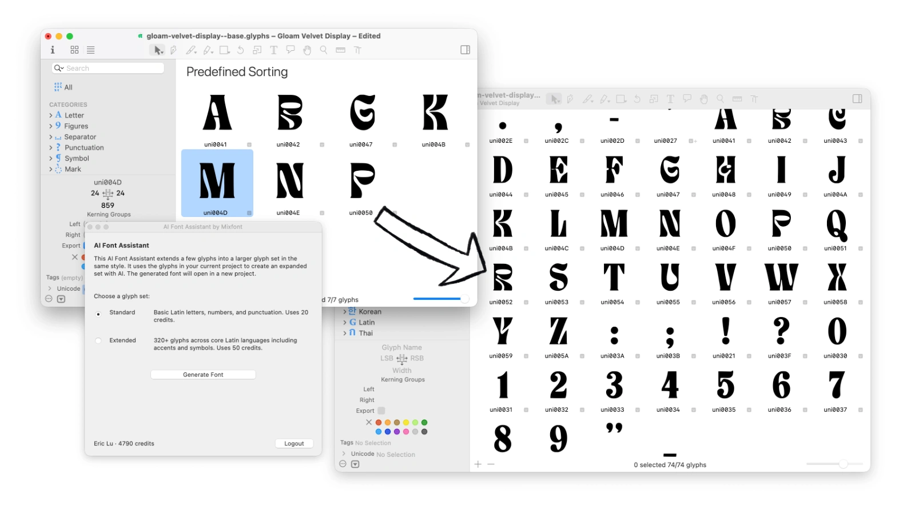
Task: Apply the yellow color label
Action: pos(406,423)
